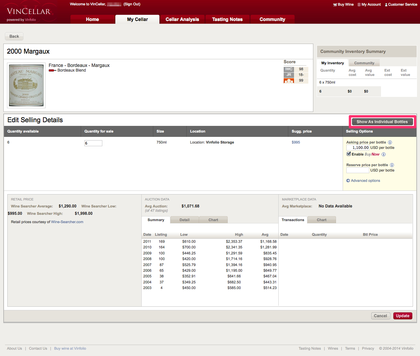
Task: Click the Back button
Action: tap(14, 36)
